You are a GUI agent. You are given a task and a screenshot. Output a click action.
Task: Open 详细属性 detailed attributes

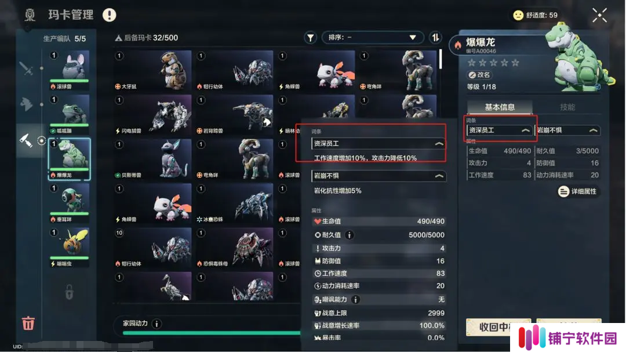pos(578,191)
